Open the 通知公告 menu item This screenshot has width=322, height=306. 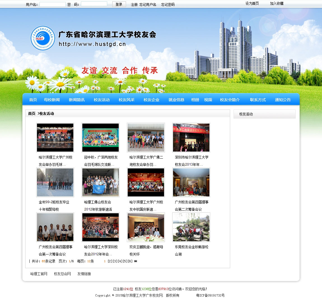point(283,100)
